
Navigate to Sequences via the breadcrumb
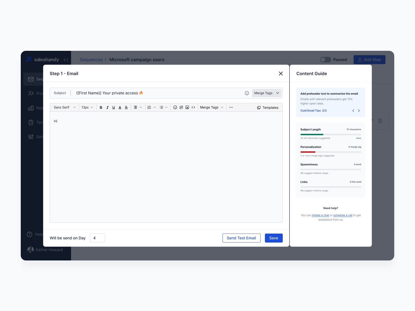91,60
